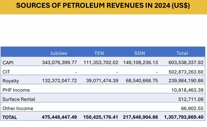Viewport: 207px width, 127px height.
Task: Click the slide title about petroleum revenues
Action: (x=103, y=6)
